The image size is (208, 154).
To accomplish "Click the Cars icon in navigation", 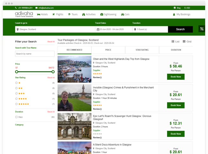I will [123, 15].
